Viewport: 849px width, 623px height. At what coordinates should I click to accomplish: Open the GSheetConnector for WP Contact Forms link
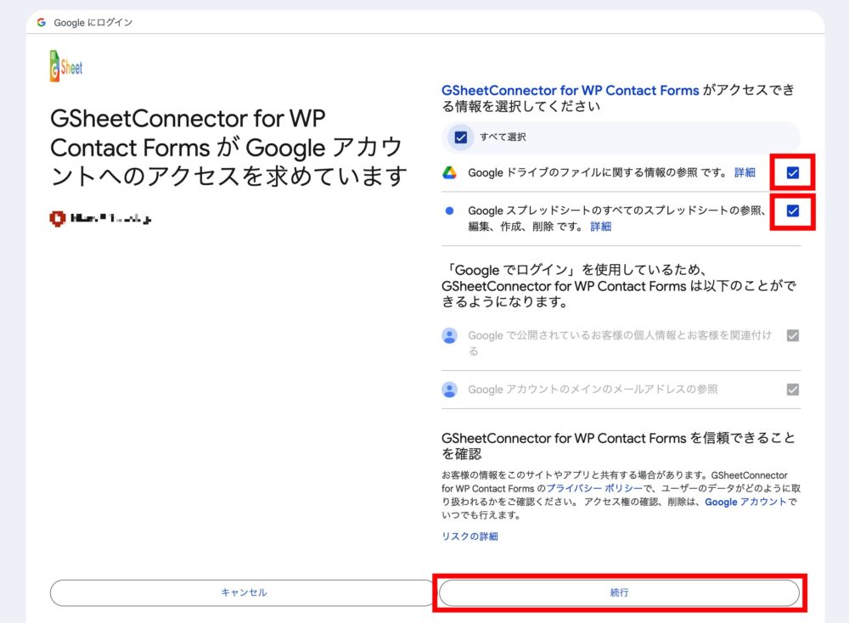(x=571, y=90)
